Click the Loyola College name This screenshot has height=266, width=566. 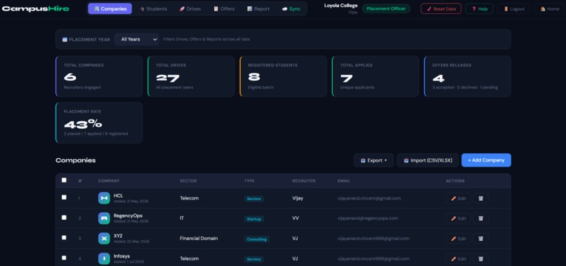tap(341, 6)
